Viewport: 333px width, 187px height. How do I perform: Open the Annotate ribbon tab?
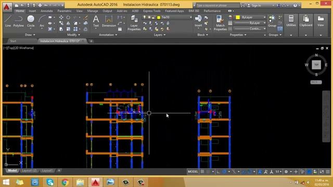pyautogui.click(x=47, y=11)
